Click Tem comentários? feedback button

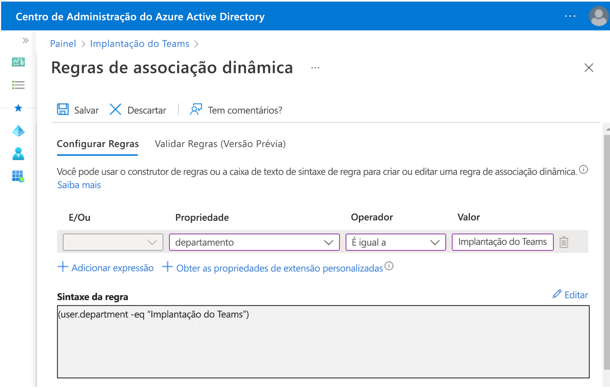(236, 110)
